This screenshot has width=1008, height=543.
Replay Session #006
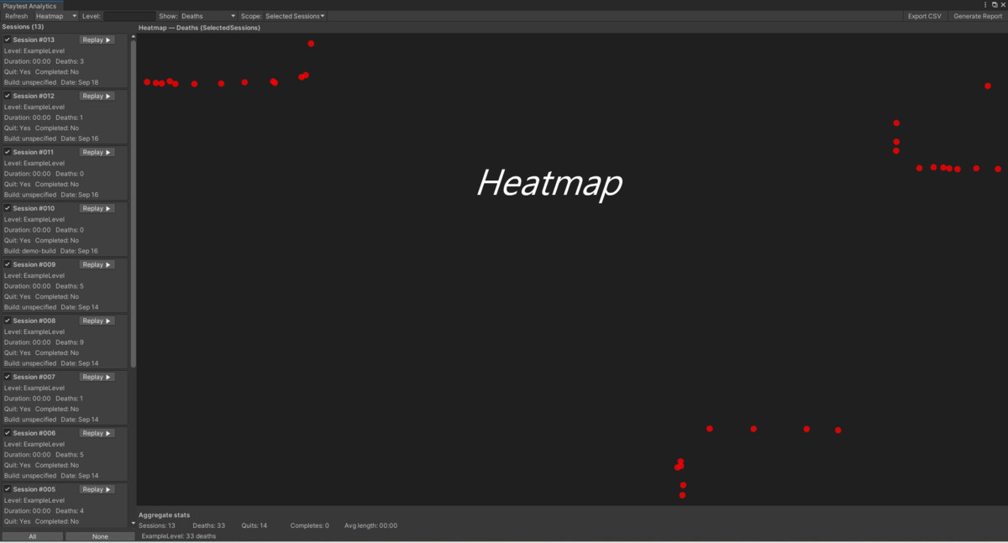point(97,433)
